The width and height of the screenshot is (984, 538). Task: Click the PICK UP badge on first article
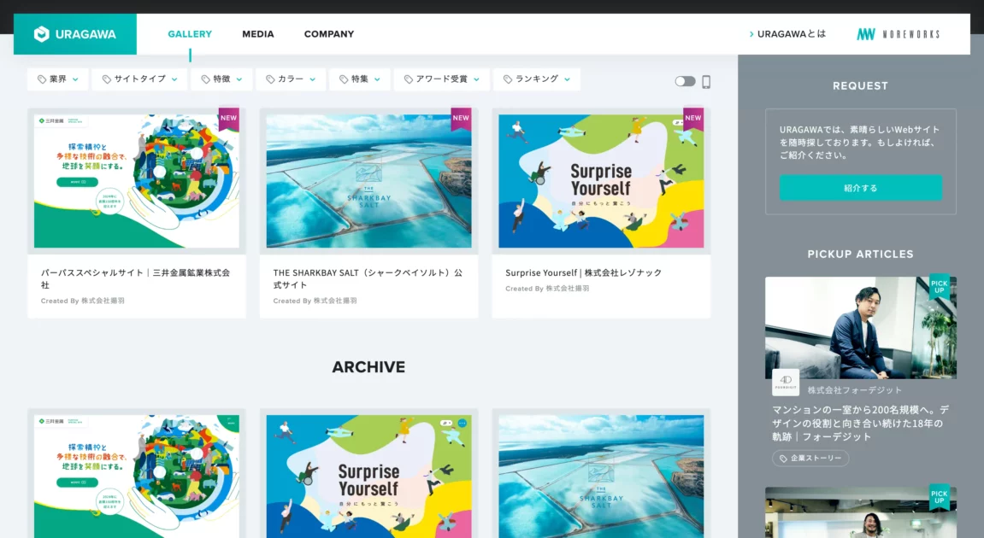coord(939,286)
